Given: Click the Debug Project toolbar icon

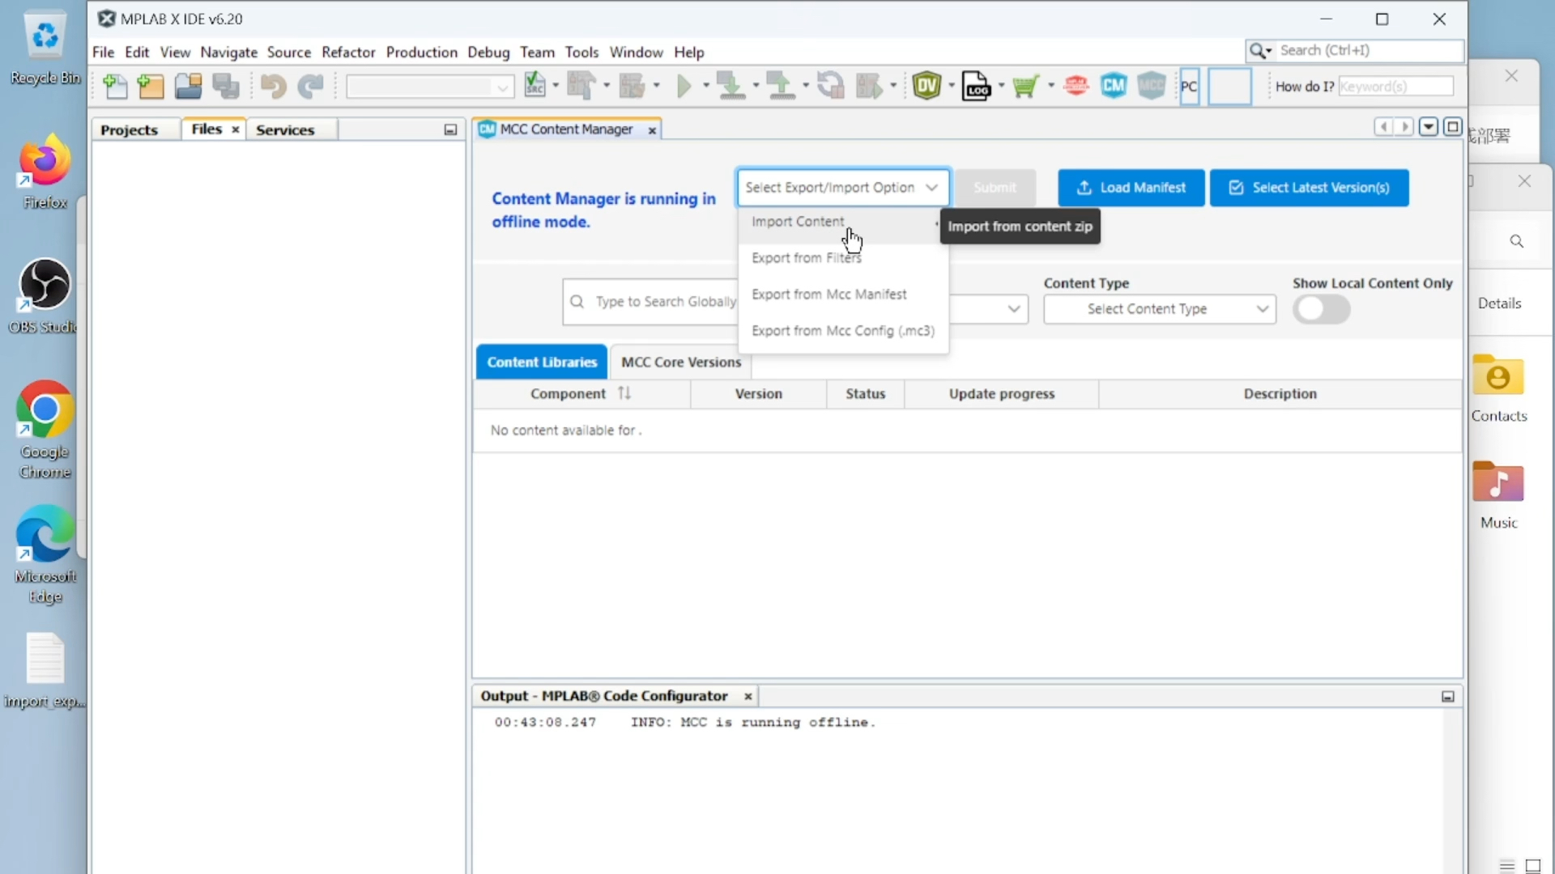Looking at the screenshot, I should tap(870, 85).
